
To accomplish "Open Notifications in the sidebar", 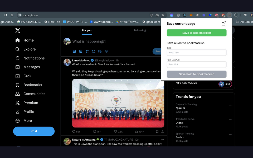I will click(x=30, y=58).
